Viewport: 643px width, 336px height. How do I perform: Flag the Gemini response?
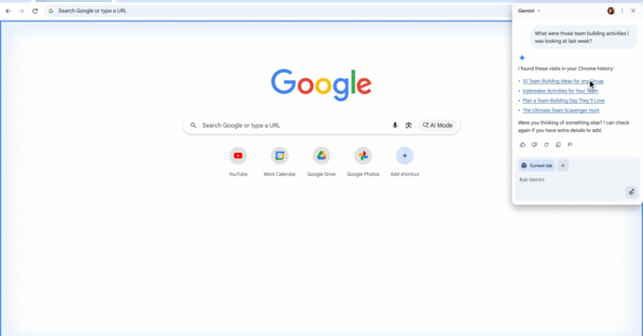point(570,144)
